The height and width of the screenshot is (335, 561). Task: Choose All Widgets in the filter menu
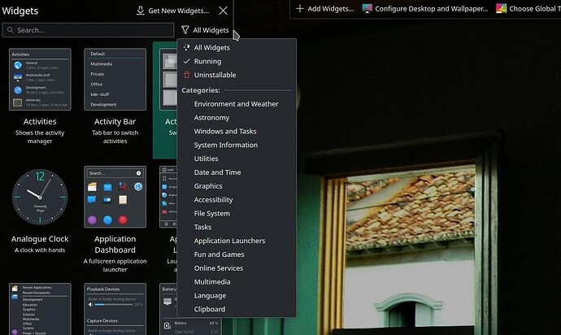click(x=236, y=48)
